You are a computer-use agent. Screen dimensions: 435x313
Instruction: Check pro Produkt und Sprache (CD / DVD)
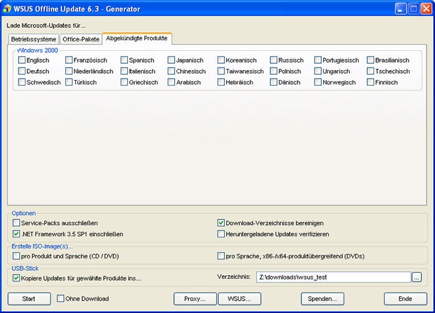pyautogui.click(x=16, y=256)
